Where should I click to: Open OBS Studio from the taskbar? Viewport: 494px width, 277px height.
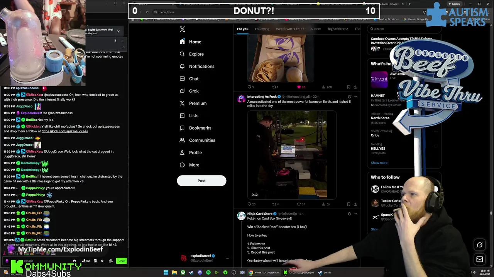click(x=234, y=272)
